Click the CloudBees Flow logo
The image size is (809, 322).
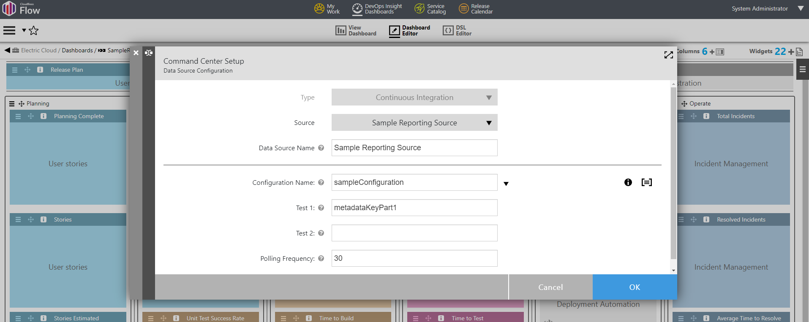(21, 9)
